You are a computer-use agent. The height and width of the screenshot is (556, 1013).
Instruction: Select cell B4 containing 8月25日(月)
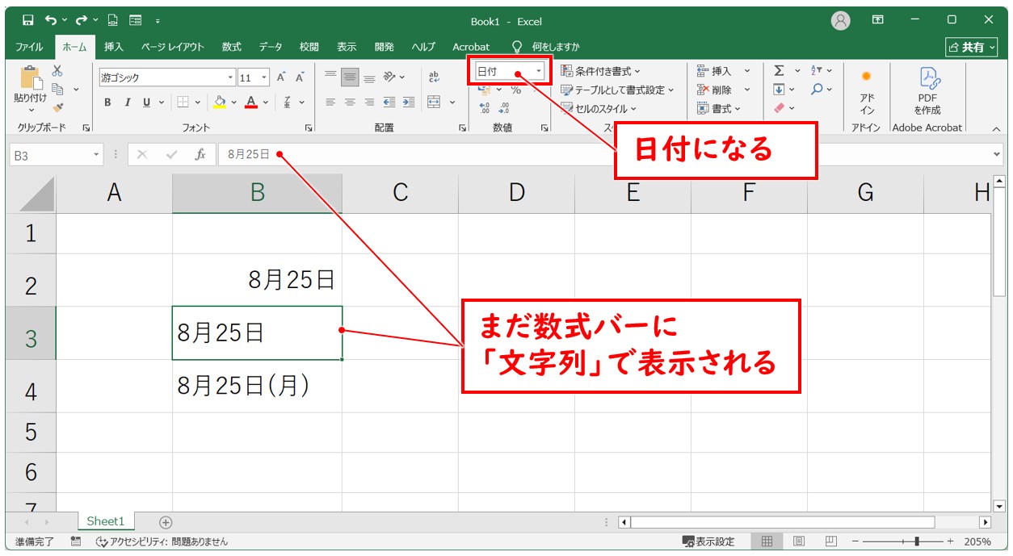(257, 387)
